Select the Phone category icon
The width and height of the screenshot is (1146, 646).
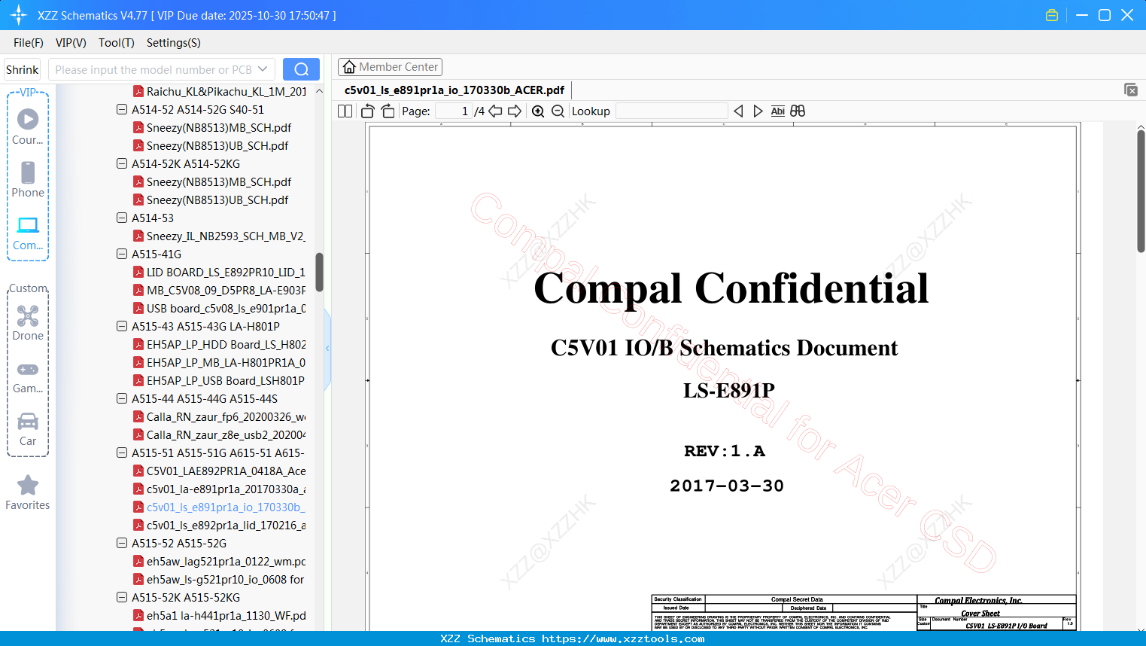(28, 172)
